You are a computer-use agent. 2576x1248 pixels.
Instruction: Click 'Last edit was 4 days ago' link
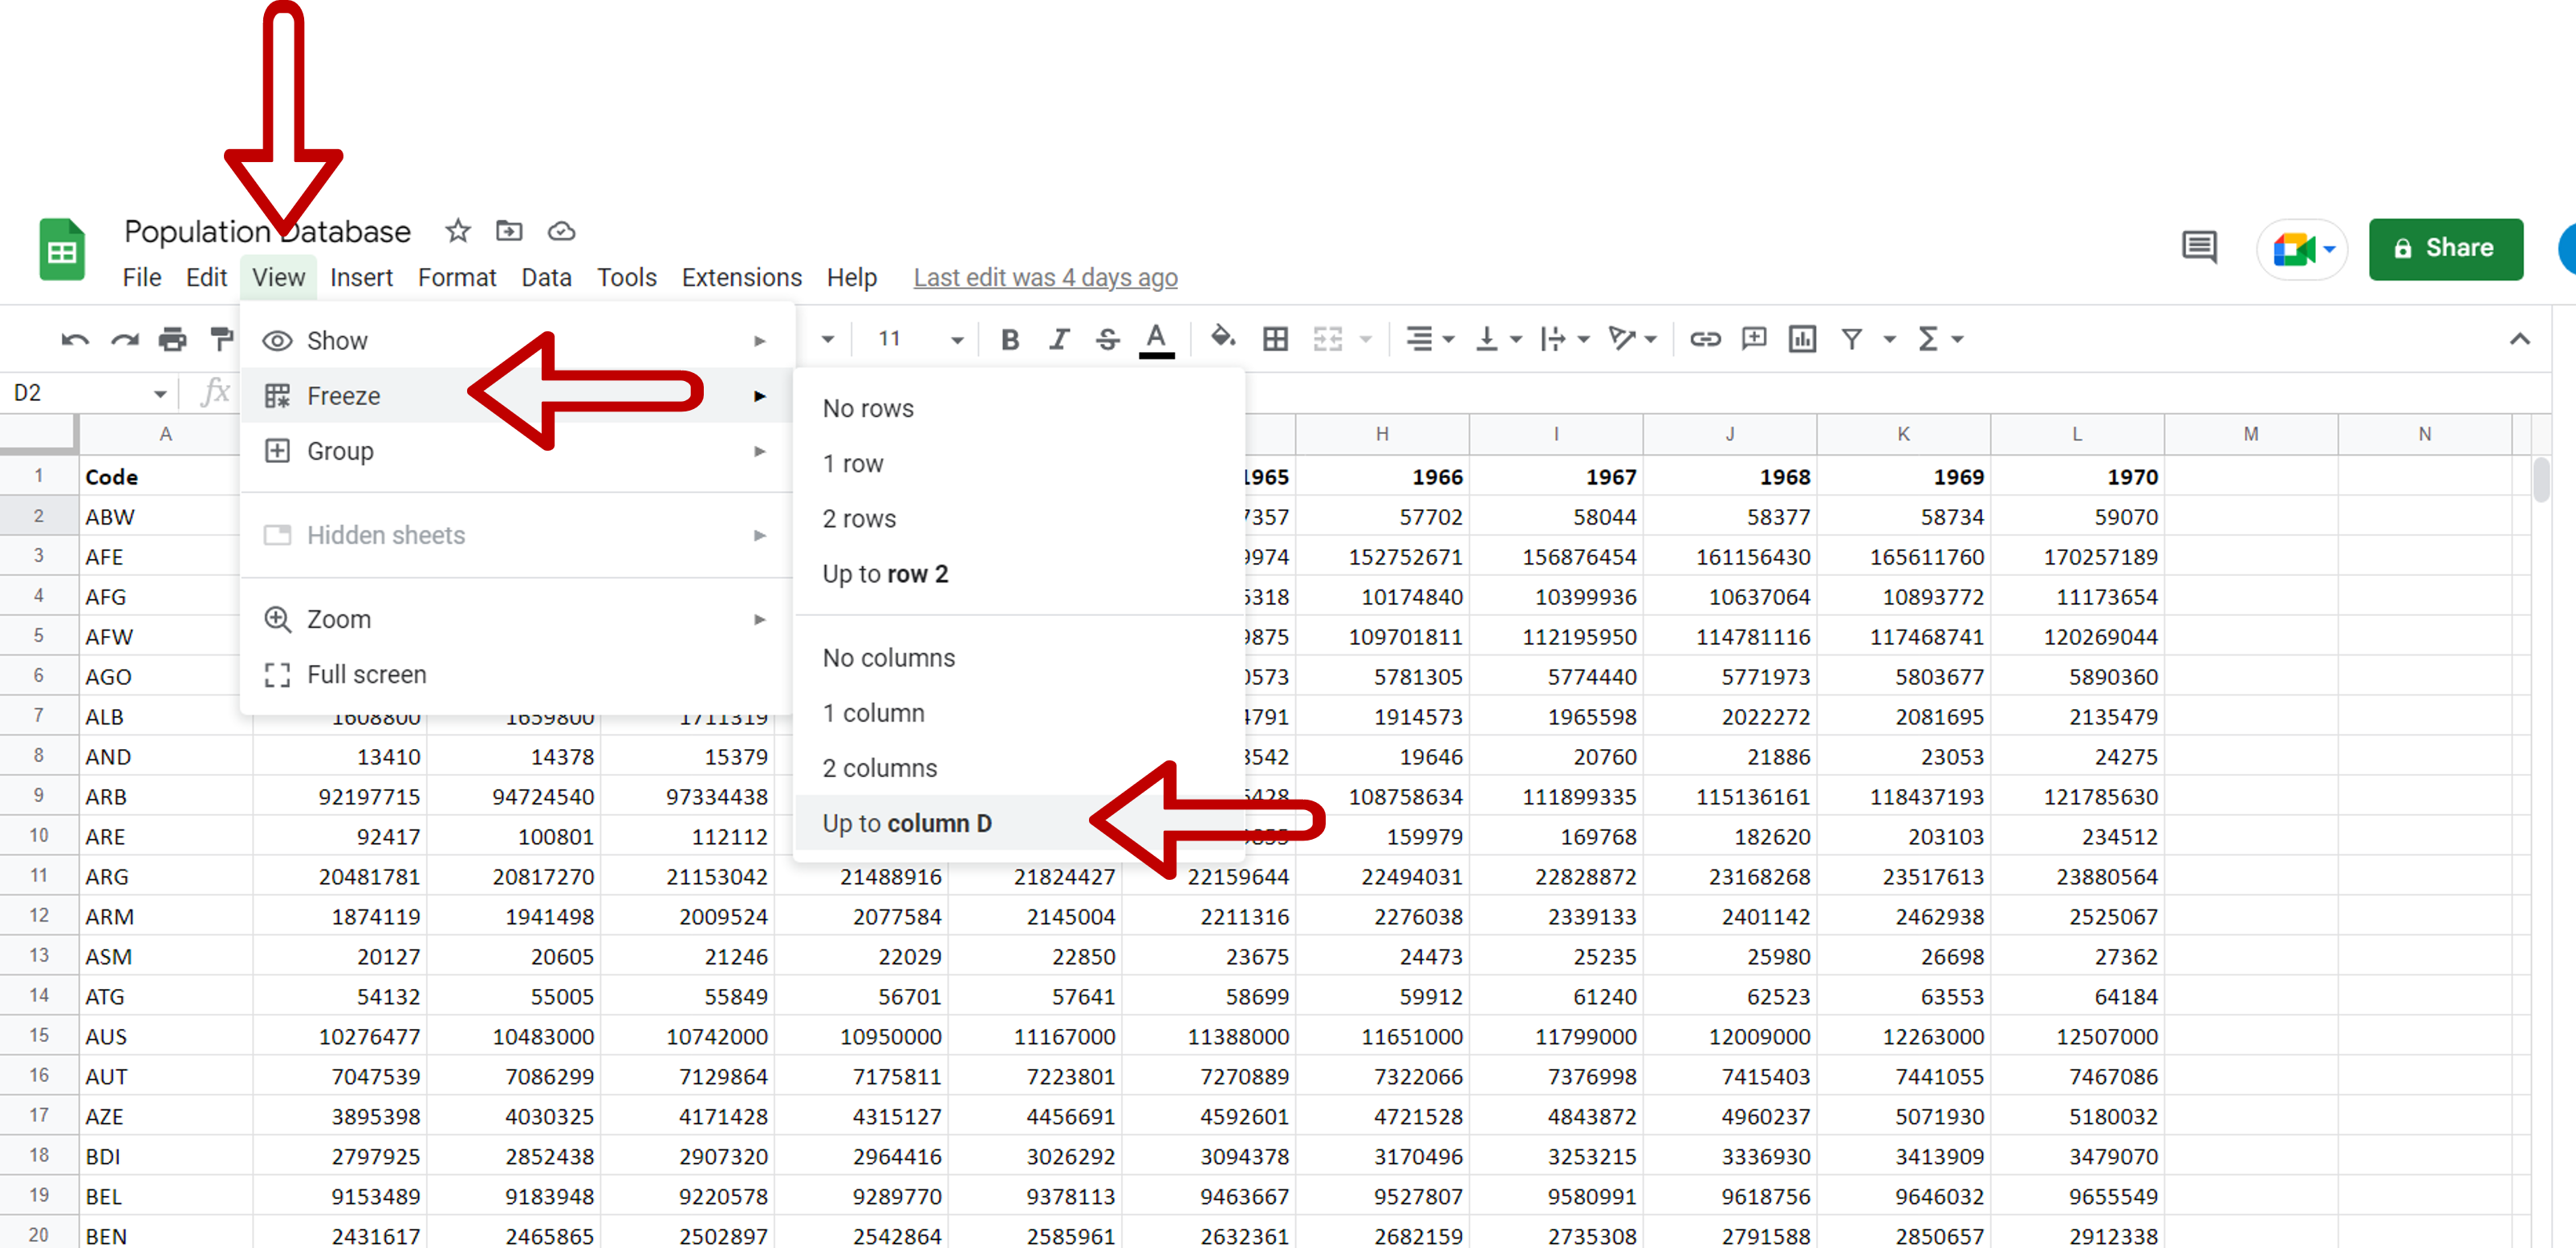[1045, 278]
